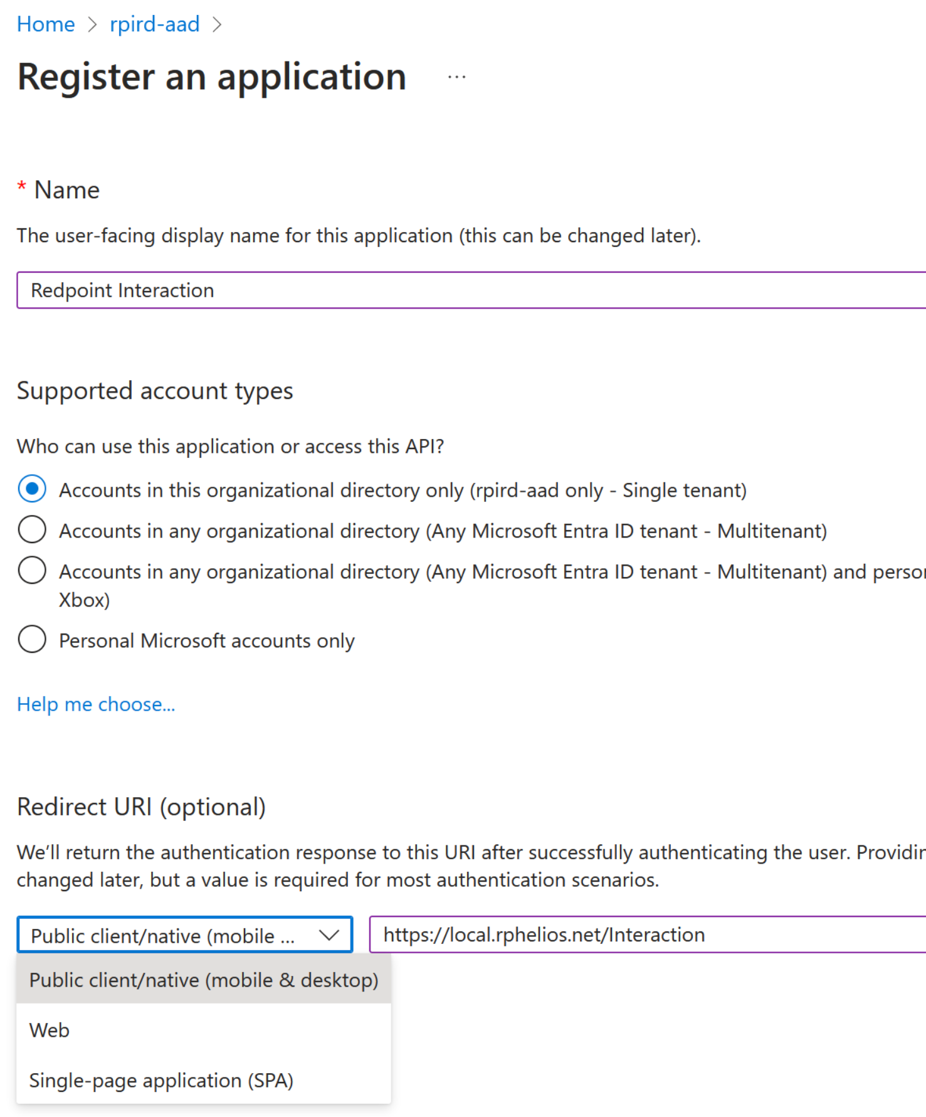Select Personal Microsoft accounts only
Screen dimensions: 926x1117
pos(32,640)
